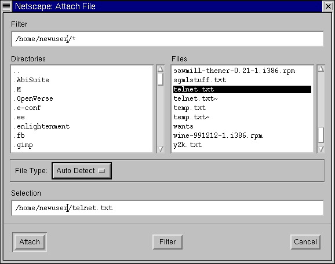Select the .AbiSuite directory
Viewport: 335px width, 264px height.
[x=31, y=80]
